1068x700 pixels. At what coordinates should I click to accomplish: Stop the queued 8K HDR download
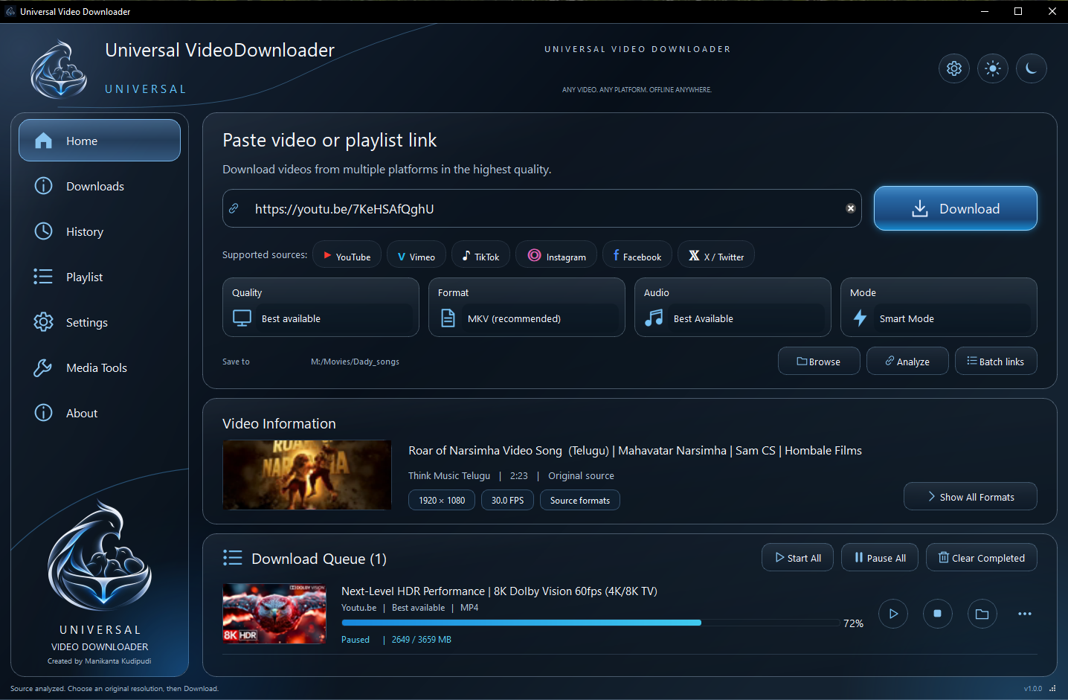click(x=938, y=614)
